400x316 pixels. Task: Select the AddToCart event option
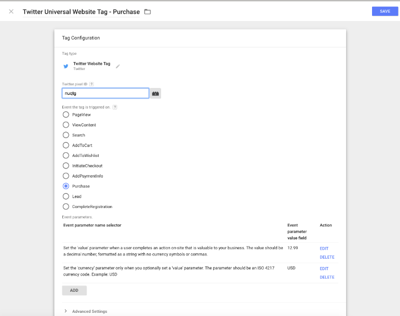[66, 145]
